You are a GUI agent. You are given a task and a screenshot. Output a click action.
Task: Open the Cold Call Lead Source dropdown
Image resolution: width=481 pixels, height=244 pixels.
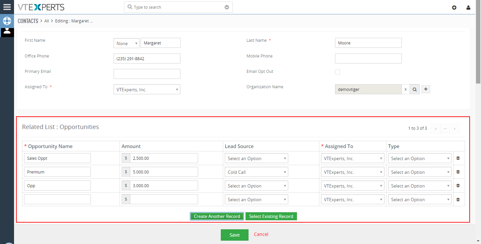[x=257, y=172]
